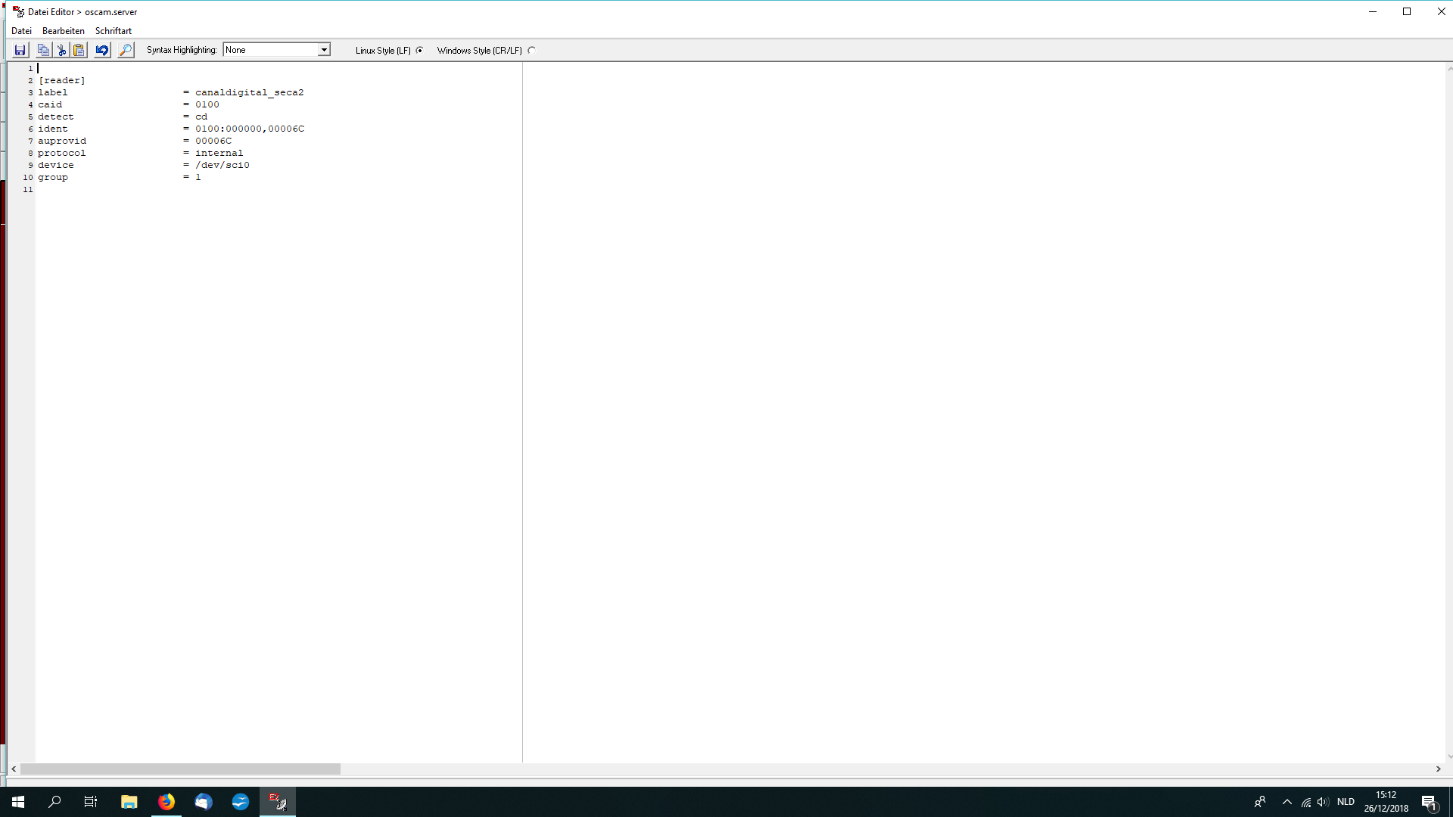1453x817 pixels.
Task: Place cursor on the [reader] line
Action: pos(62,80)
